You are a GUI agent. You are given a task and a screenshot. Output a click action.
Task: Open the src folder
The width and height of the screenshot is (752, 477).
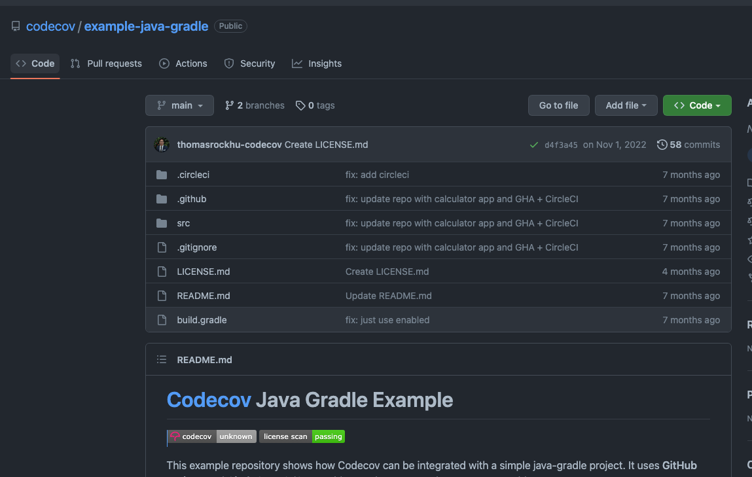[183, 223]
